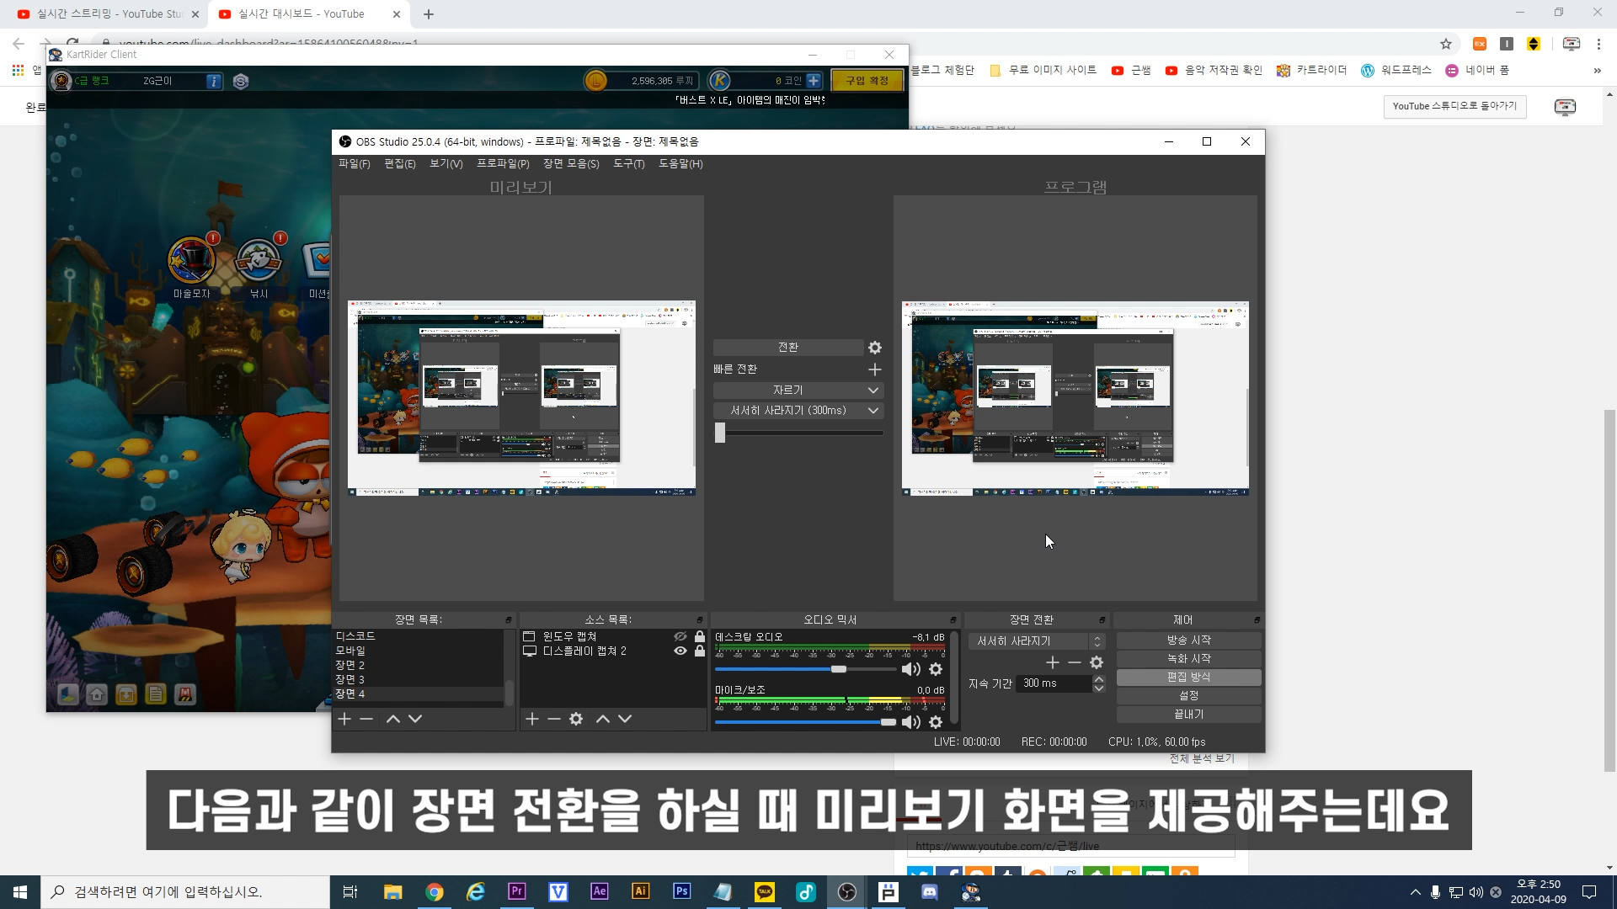Expand 서서히 사라지기 (300ms) dropdown
This screenshot has width=1617, height=909.
(x=873, y=411)
